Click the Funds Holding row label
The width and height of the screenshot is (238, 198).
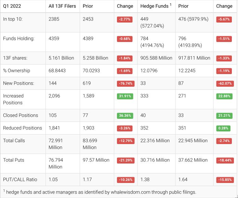[x=19, y=39]
